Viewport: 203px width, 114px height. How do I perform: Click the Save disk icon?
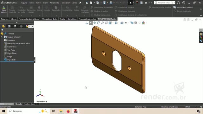coord(104,3)
